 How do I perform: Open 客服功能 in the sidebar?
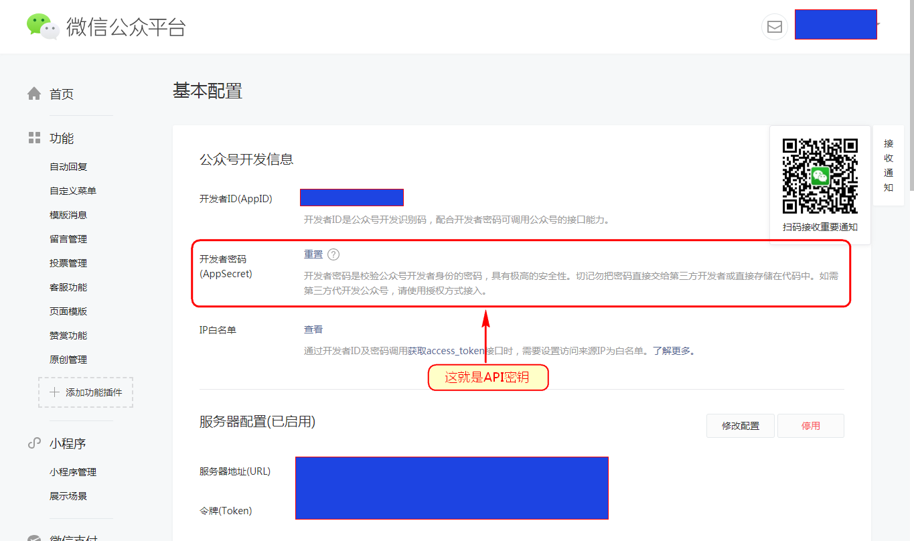tap(68, 287)
